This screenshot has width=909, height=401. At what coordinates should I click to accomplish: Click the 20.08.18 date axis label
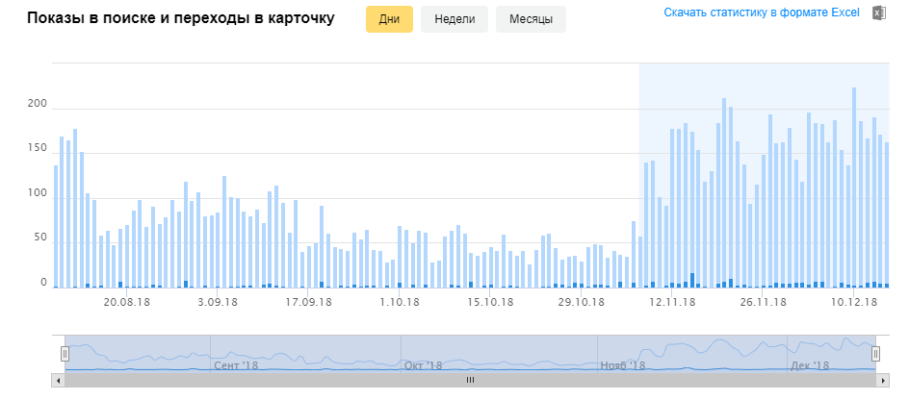click(127, 302)
